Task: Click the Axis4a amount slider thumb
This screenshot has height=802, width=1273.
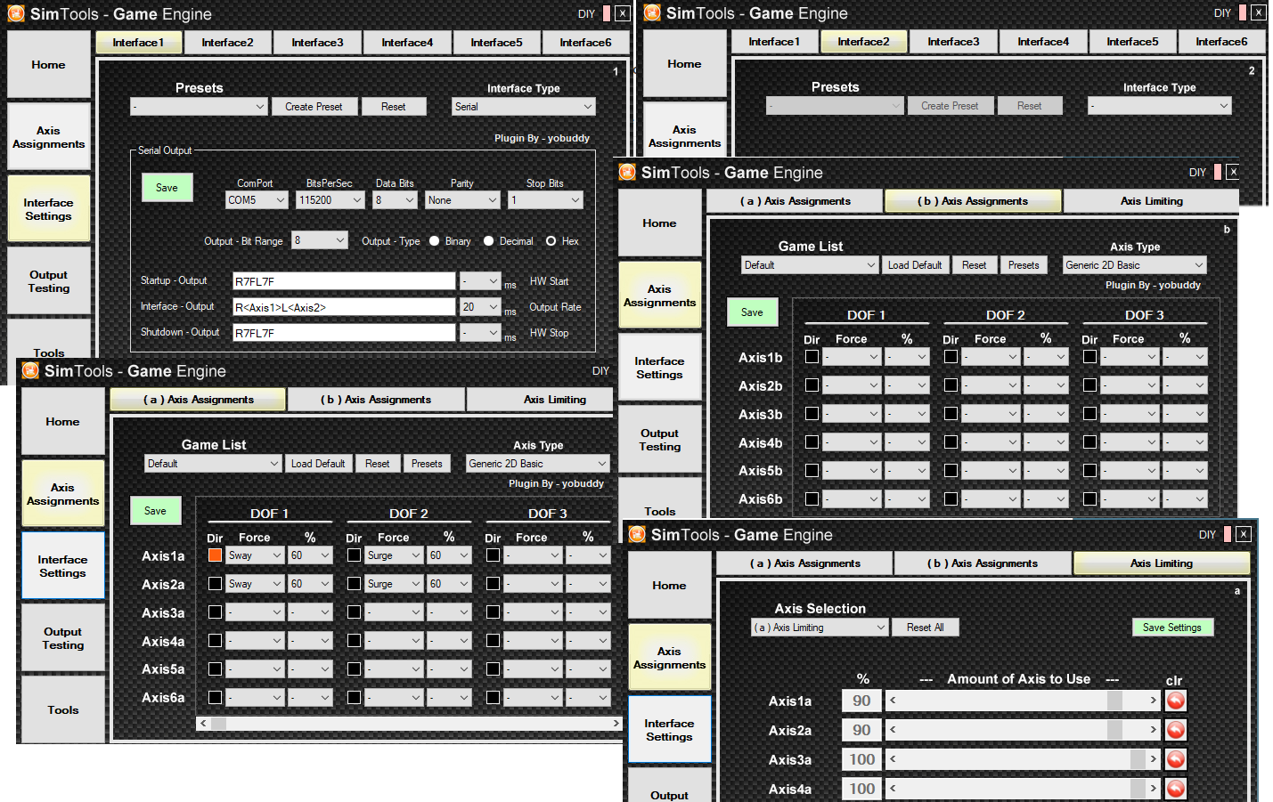Action: 1138,789
